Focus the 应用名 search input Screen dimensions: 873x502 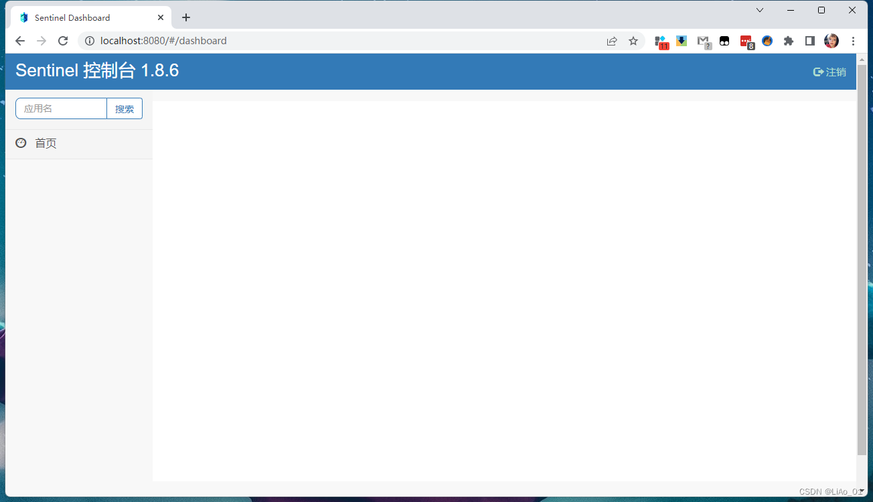tap(62, 108)
